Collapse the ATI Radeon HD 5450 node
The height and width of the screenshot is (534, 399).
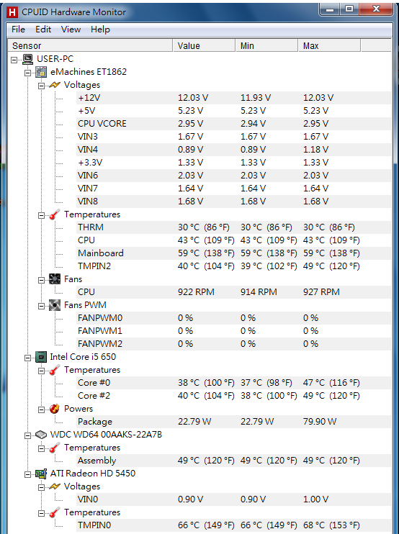27,474
